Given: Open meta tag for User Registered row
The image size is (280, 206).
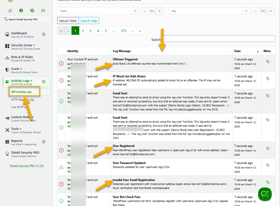Looking at the screenshot, I should point(268,148).
